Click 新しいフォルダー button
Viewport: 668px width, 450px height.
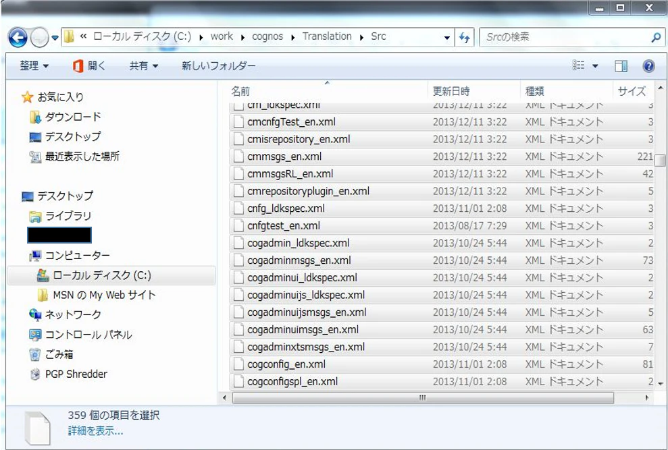click(219, 65)
